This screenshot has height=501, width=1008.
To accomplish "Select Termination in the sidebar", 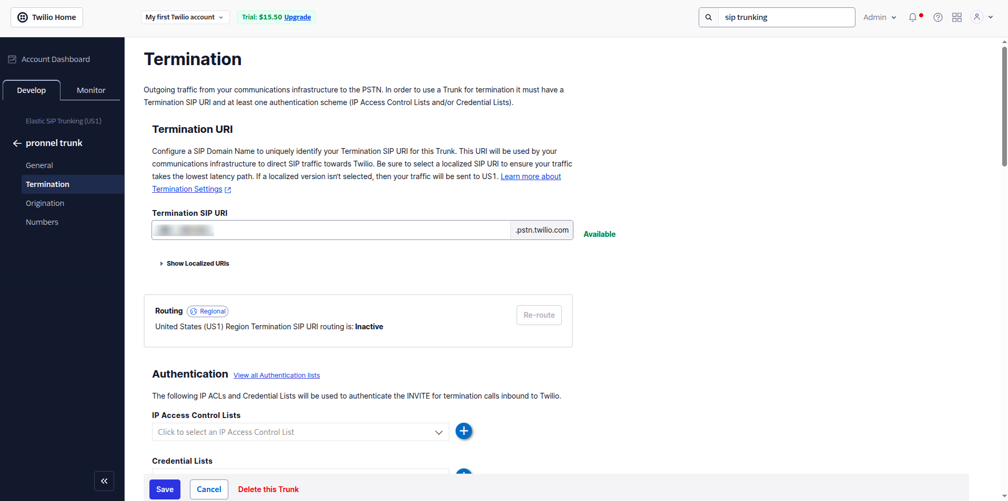I will 73,184.
